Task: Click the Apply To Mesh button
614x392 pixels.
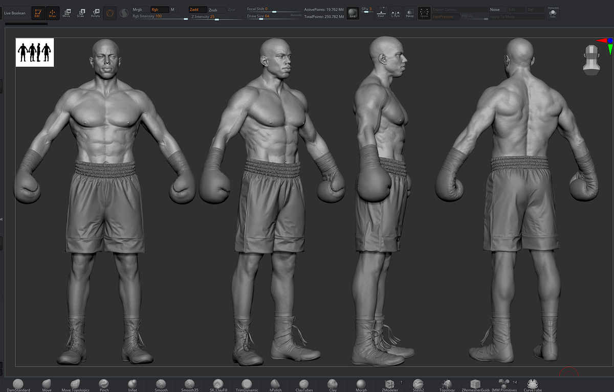Action: click(x=516, y=17)
